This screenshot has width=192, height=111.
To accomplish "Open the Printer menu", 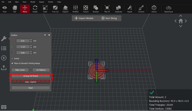I will pos(50,2).
